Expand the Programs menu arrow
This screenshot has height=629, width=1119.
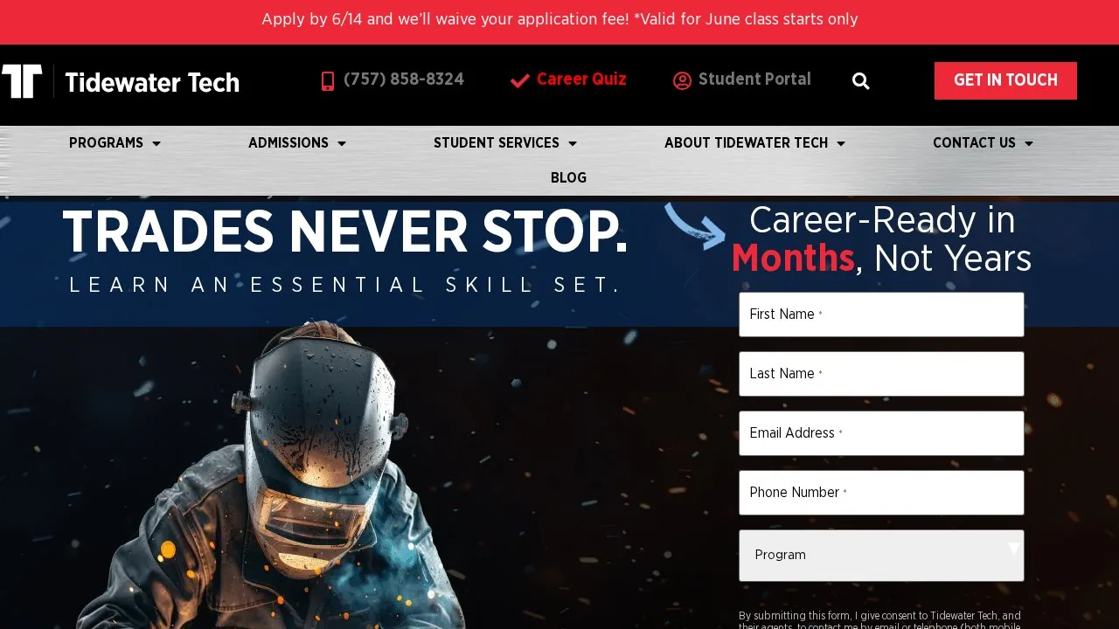[156, 143]
